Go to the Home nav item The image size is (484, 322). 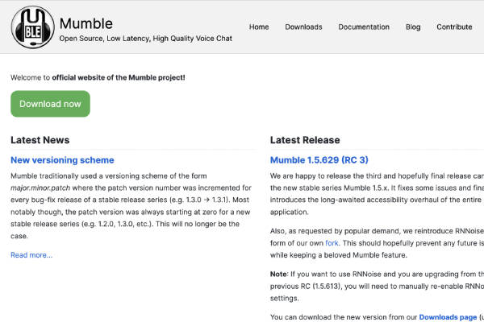click(x=259, y=27)
